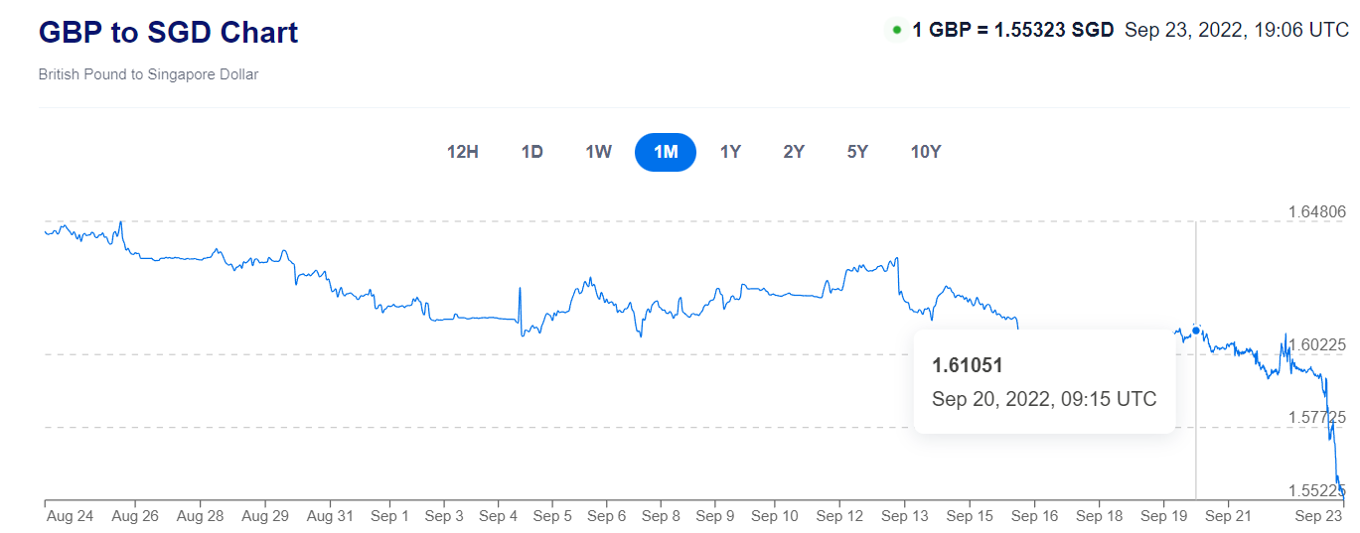Show the 5Y chart range
This screenshot has height=533, width=1360.
point(857,152)
